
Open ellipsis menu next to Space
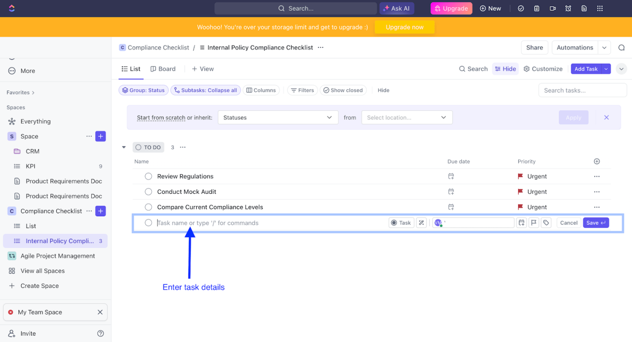[x=89, y=136]
